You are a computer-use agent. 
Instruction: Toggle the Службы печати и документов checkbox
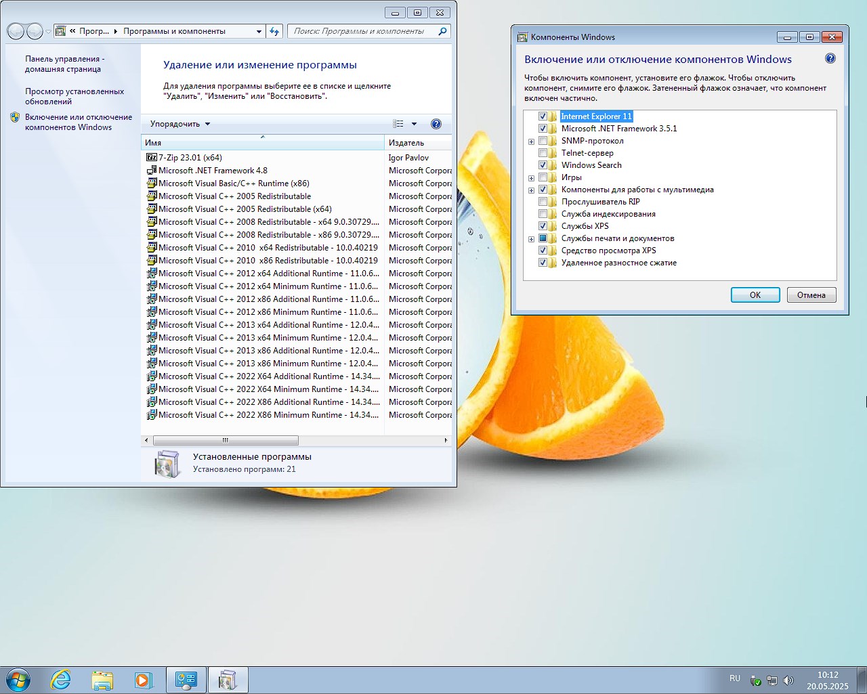point(543,238)
